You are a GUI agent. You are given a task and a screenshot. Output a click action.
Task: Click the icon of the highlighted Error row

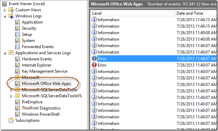(94, 58)
